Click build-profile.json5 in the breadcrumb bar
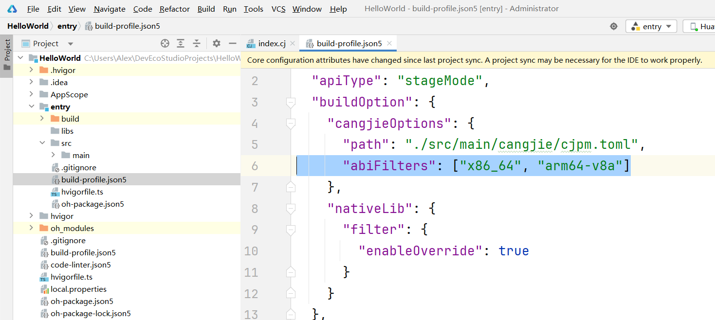The height and width of the screenshot is (320, 715). click(123, 26)
